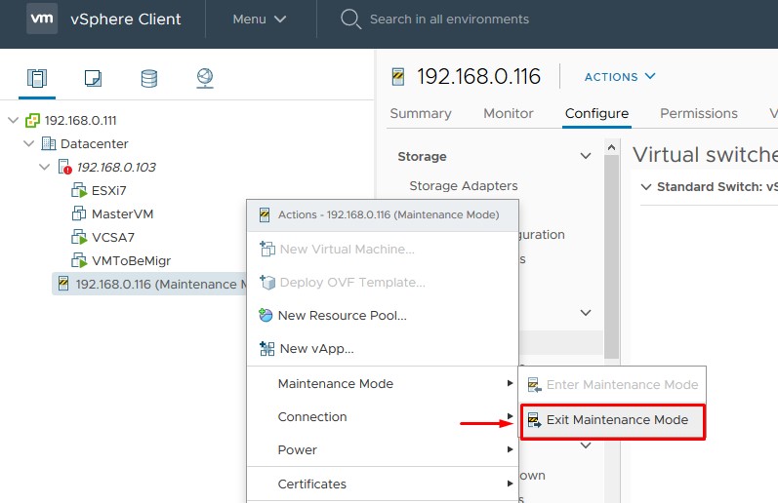778x503 pixels.
Task: Click the search magnifier icon
Action: point(350,19)
